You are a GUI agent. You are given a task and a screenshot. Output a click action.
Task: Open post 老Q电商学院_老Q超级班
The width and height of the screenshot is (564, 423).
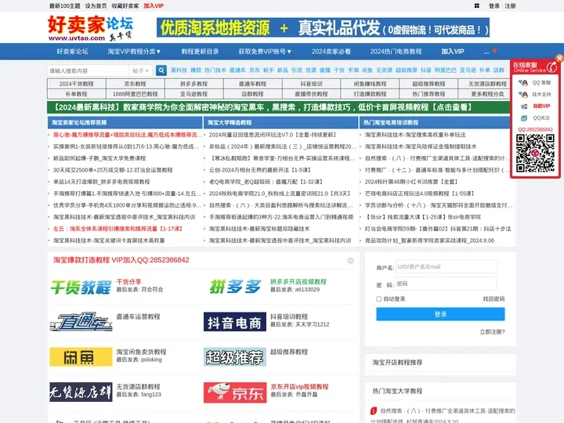click(x=266, y=182)
